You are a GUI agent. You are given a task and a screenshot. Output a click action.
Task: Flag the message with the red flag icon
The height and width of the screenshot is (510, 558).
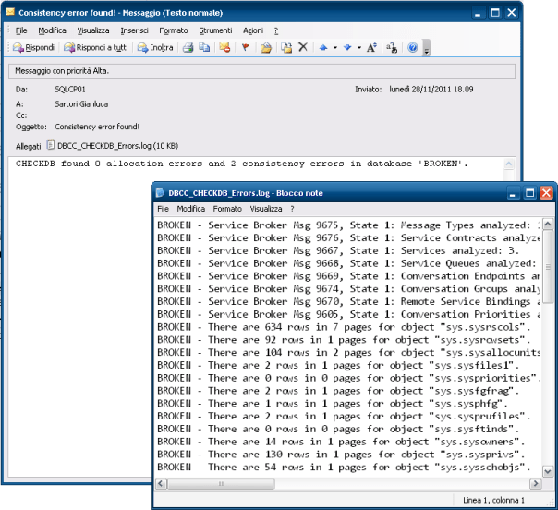click(246, 47)
